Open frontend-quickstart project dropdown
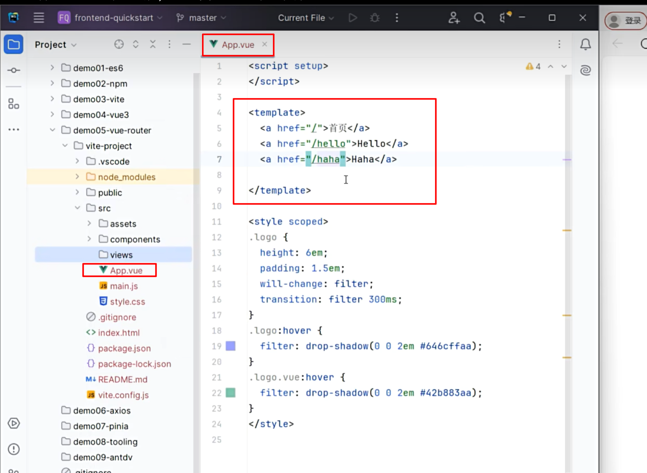 (110, 18)
